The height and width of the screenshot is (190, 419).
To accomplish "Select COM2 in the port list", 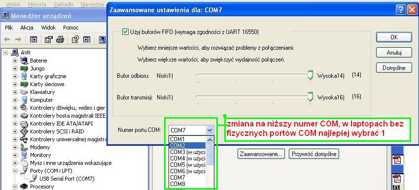I will click(x=187, y=146).
